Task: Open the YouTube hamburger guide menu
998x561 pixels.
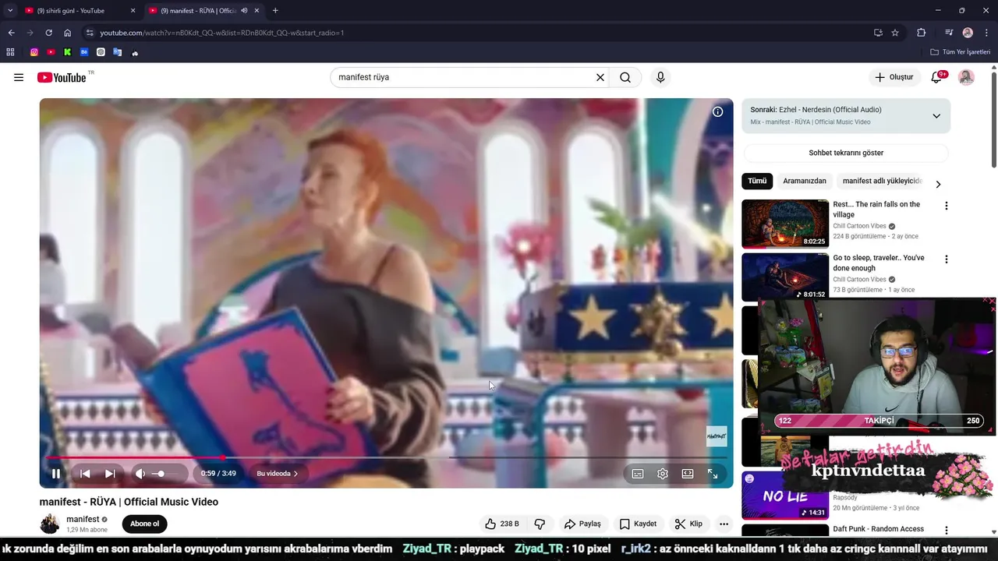Action: [19, 77]
